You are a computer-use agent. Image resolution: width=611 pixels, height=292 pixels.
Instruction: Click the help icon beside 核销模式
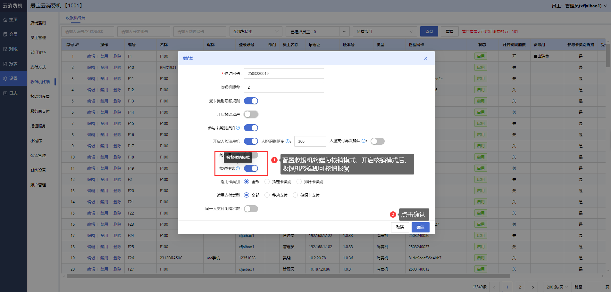tap(238, 168)
